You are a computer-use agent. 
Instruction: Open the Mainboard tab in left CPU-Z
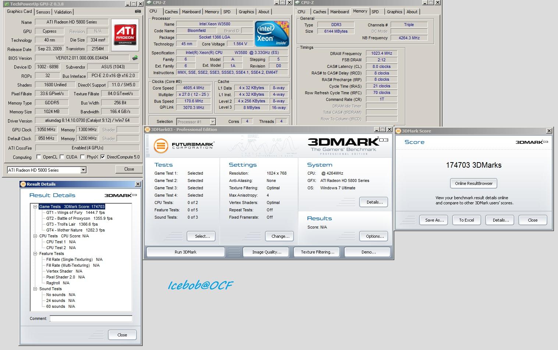[191, 12]
